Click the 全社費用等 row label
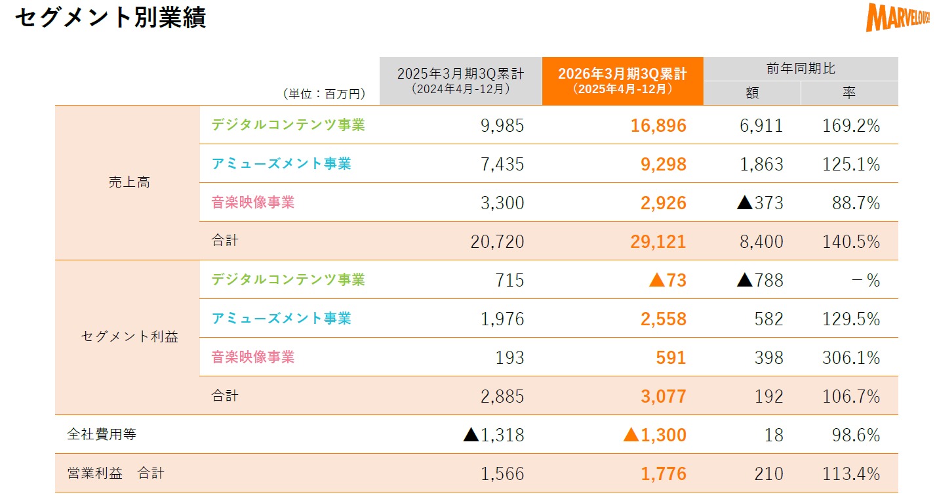 click(102, 434)
